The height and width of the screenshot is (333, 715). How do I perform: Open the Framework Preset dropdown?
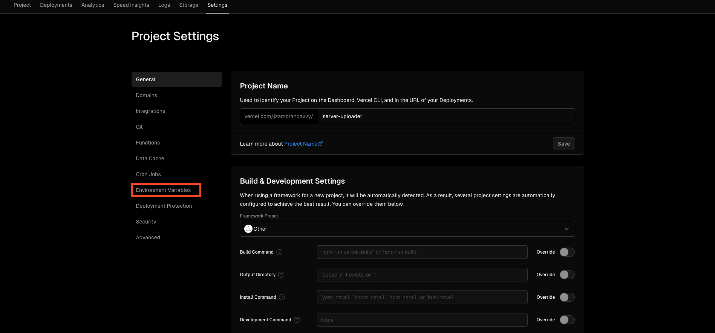(x=407, y=229)
